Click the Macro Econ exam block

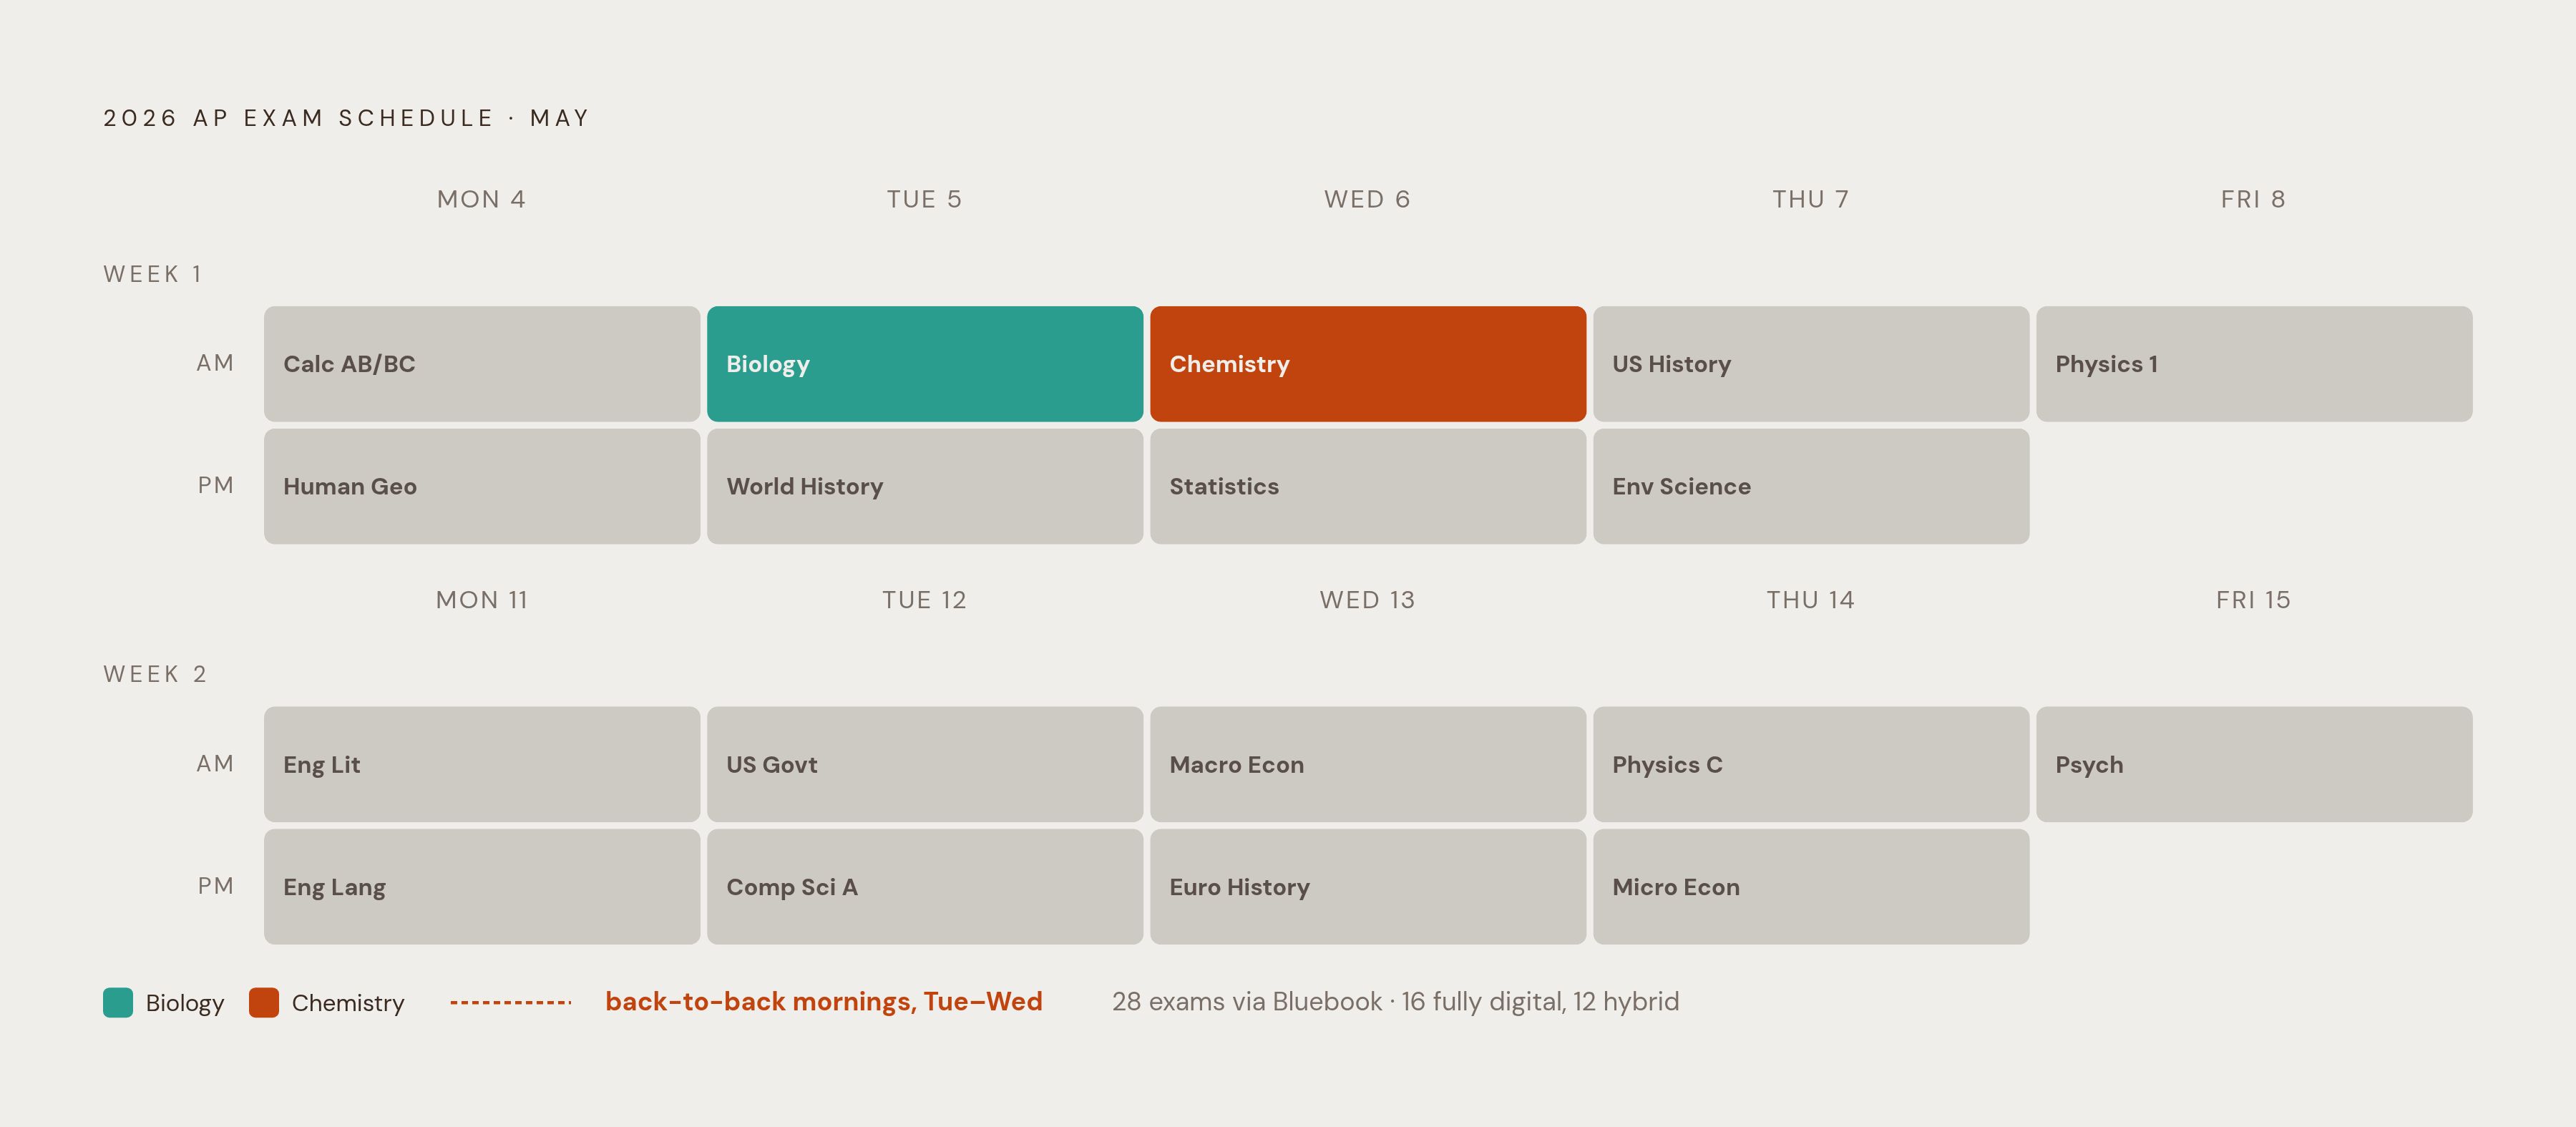pyautogui.click(x=1368, y=764)
